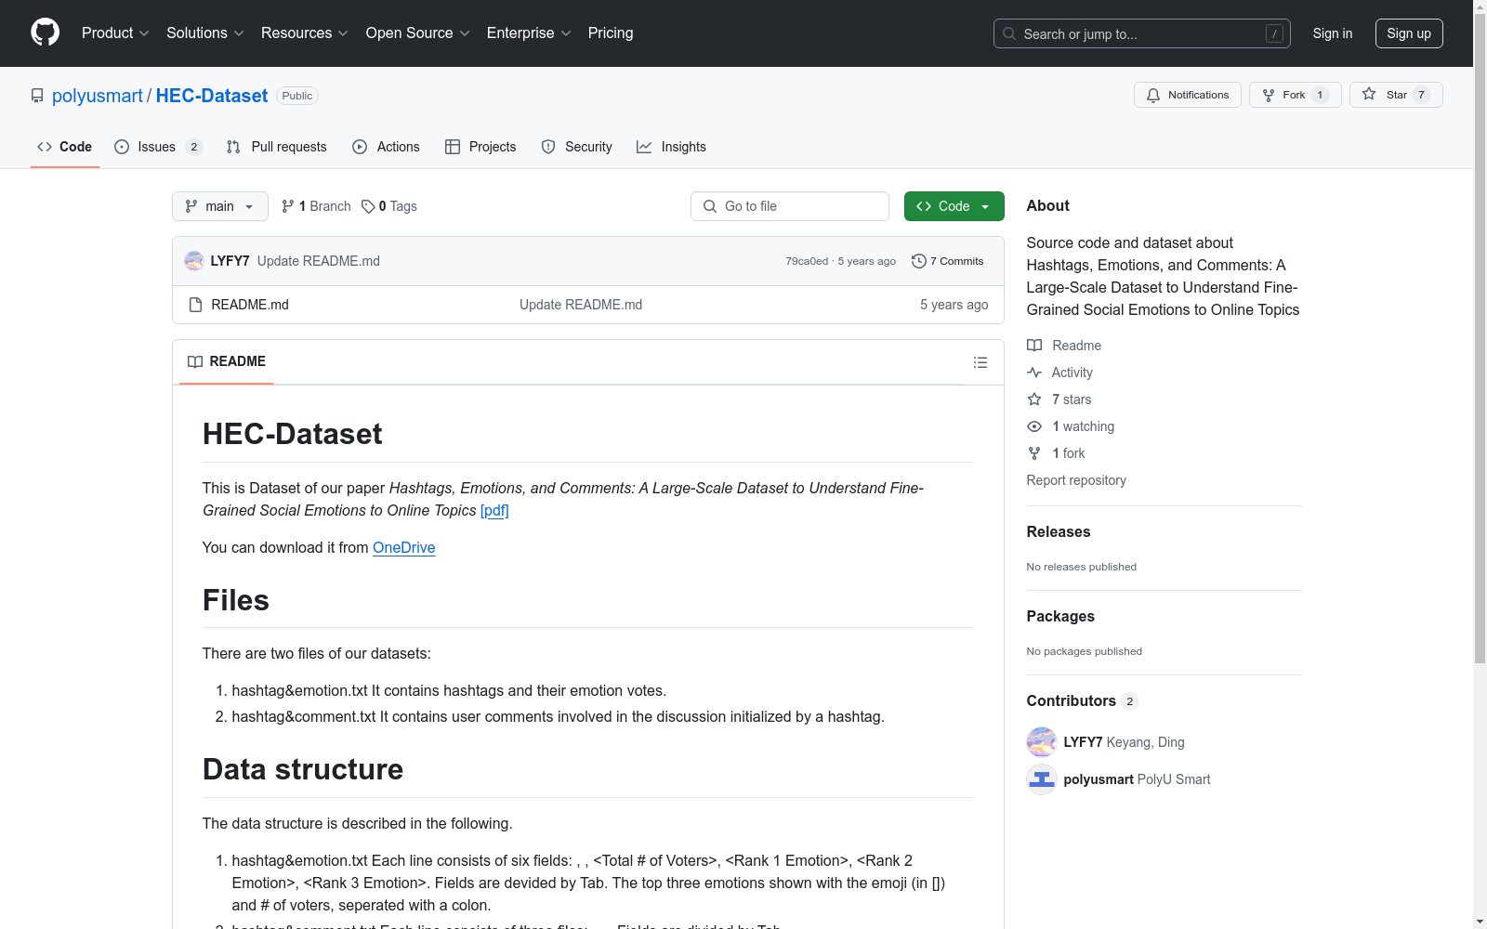Viewport: 1487px width, 929px height.
Task: Click the repository book icon beside polyusmart
Action: [37, 96]
